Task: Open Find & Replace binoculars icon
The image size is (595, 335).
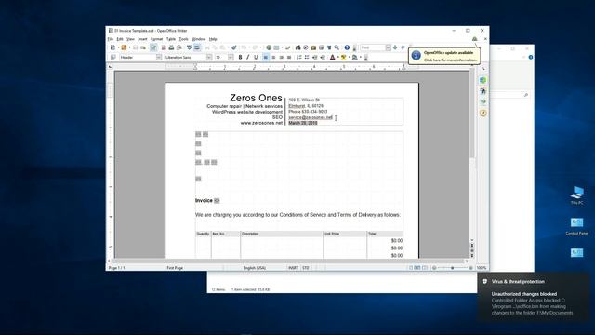Action: [297, 47]
